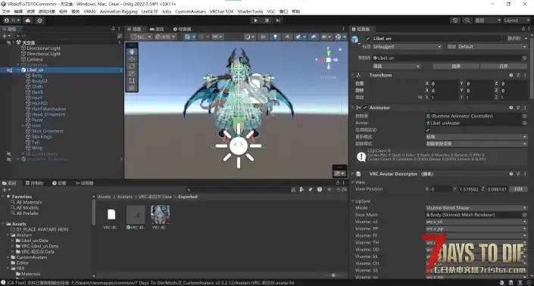Click the scene camera settings icon

(x=326, y=37)
